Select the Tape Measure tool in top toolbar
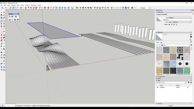The image size is (194, 109). (x=40, y=8)
